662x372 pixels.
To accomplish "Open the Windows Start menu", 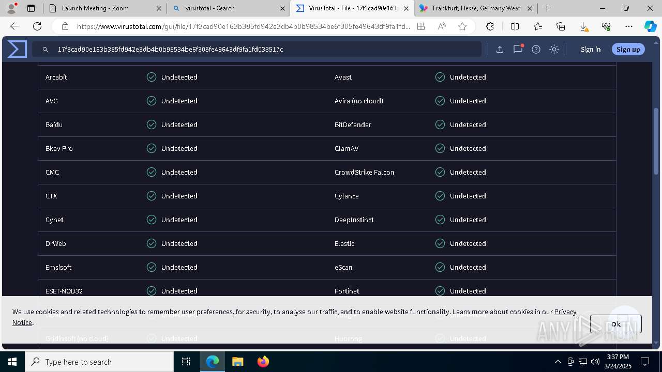I will (12, 362).
